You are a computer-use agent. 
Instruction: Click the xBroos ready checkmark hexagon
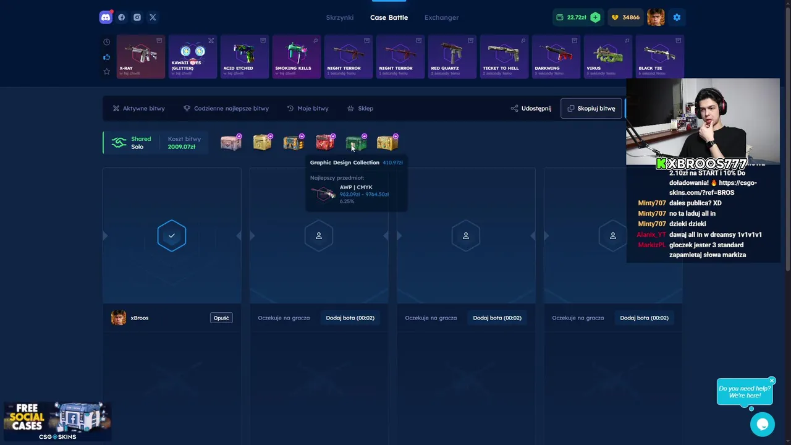[172, 235]
